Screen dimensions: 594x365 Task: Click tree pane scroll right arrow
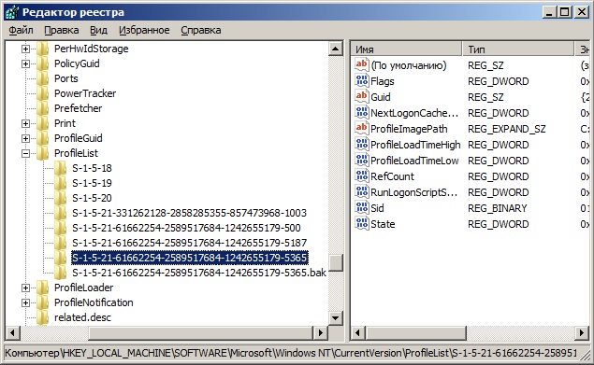tap(321, 333)
